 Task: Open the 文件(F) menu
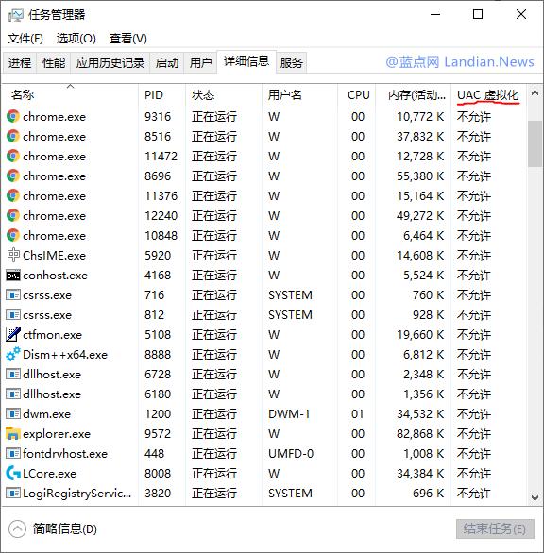pos(25,38)
